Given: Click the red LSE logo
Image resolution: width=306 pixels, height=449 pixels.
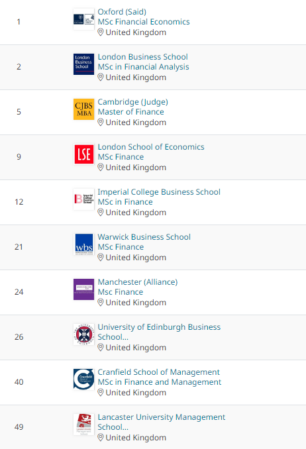Looking at the screenshot, I should click(83, 154).
